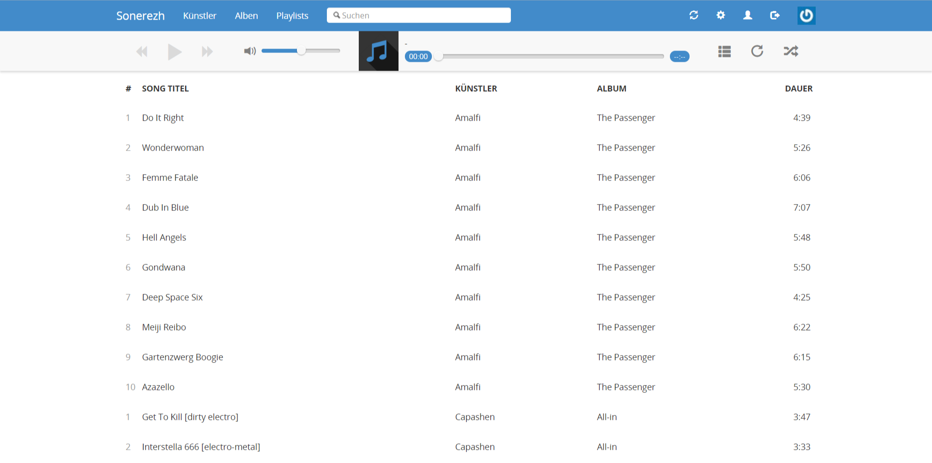This screenshot has height=463, width=932.
Task: Click Capashen artist in Interstella 666 row
Action: coord(475,447)
